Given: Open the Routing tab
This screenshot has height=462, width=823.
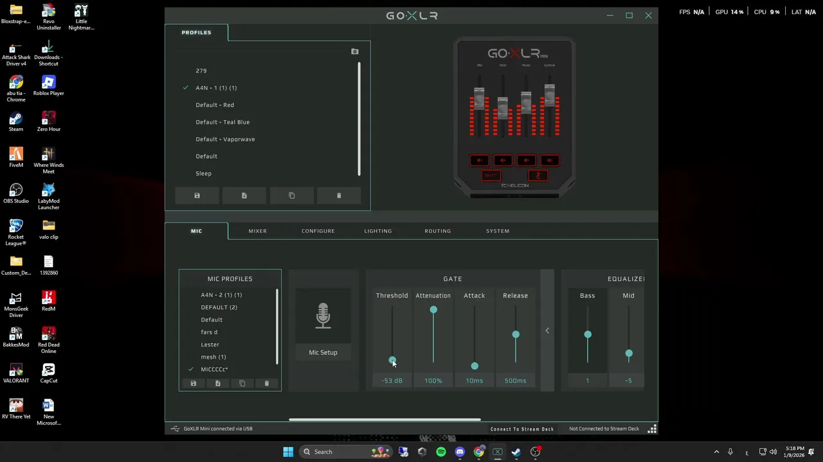Looking at the screenshot, I should click(x=438, y=231).
